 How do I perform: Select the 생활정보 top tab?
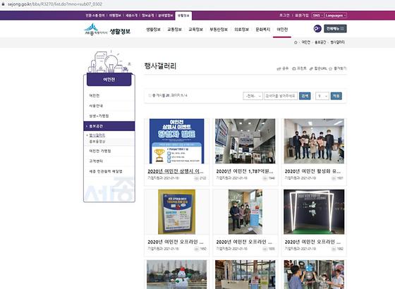(x=183, y=16)
